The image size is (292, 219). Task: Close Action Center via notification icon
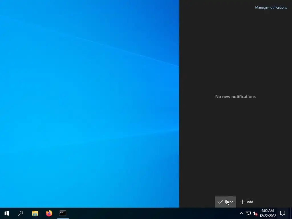283,213
